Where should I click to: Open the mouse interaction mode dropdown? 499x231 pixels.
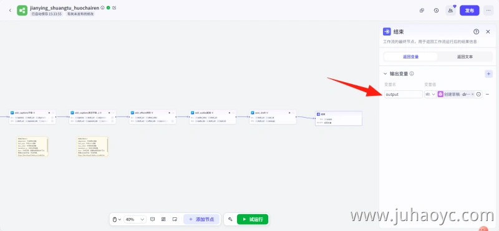117,219
